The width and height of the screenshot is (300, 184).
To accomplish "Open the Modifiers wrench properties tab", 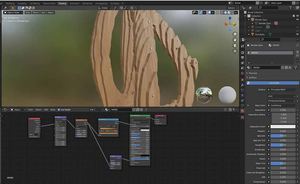I will click(x=242, y=85).
